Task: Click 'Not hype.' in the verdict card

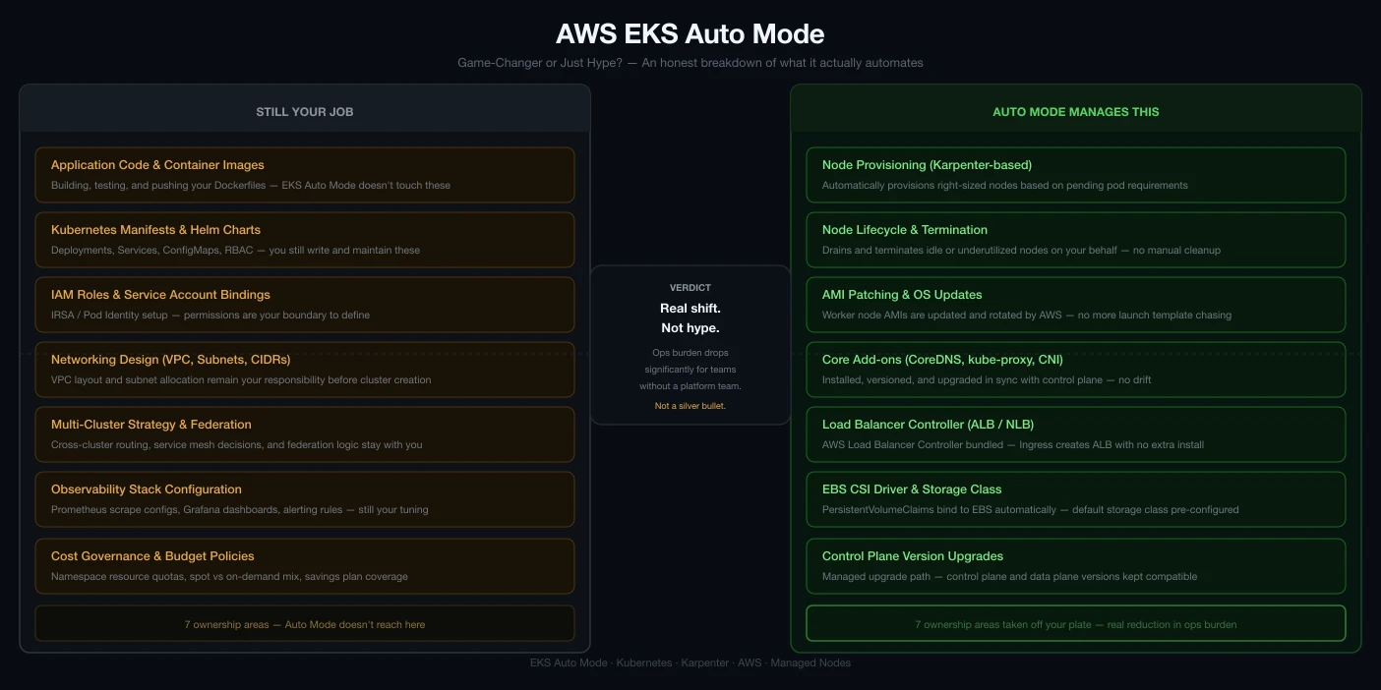Action: click(x=690, y=328)
